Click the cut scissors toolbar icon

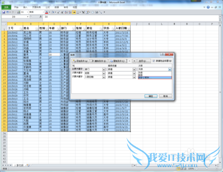tap(83, 12)
